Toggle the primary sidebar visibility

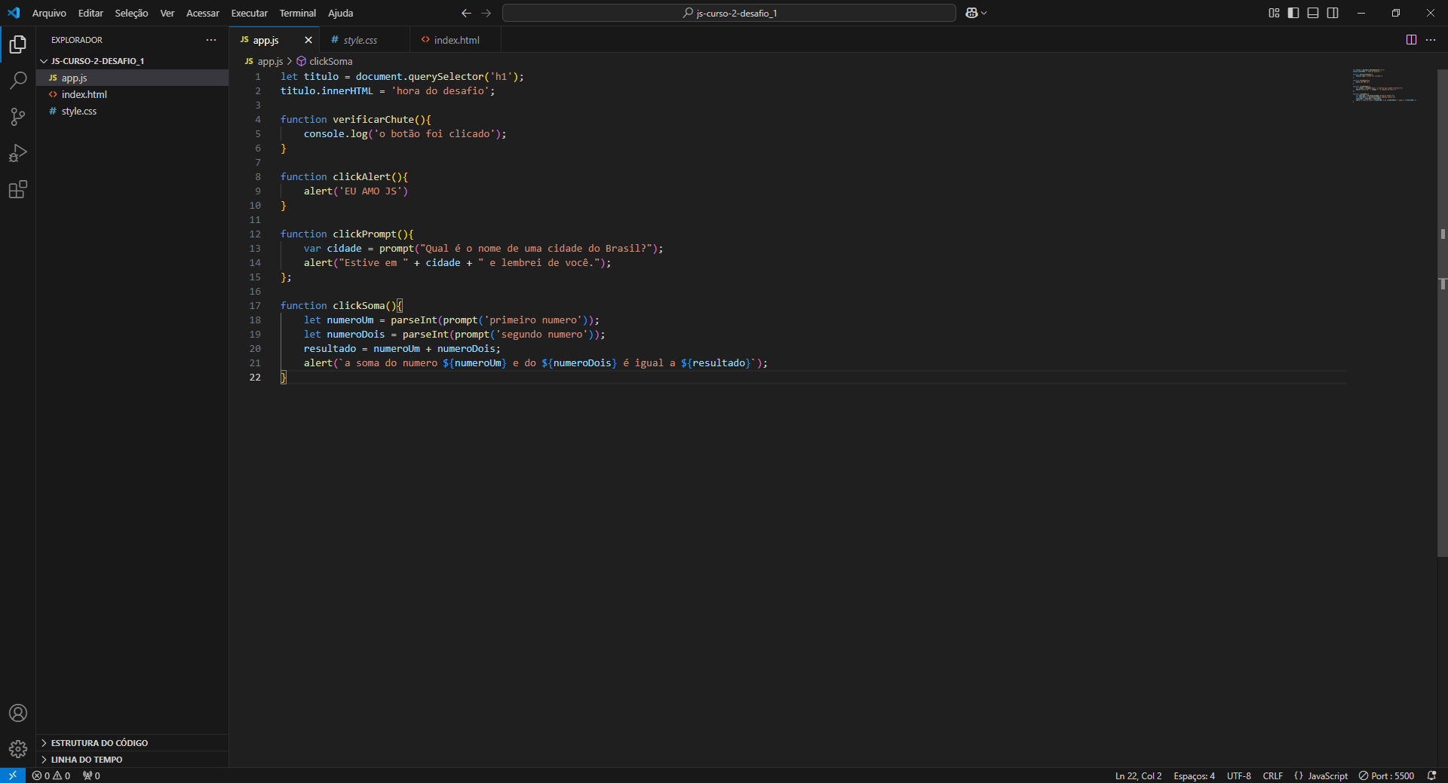[x=1293, y=13]
